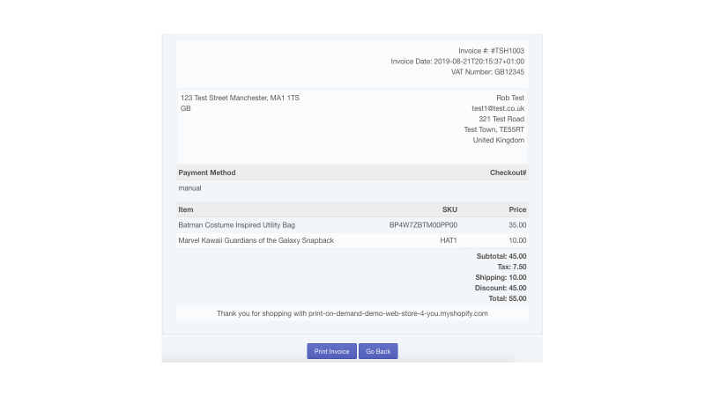Click the SKU column header

[x=449, y=209]
